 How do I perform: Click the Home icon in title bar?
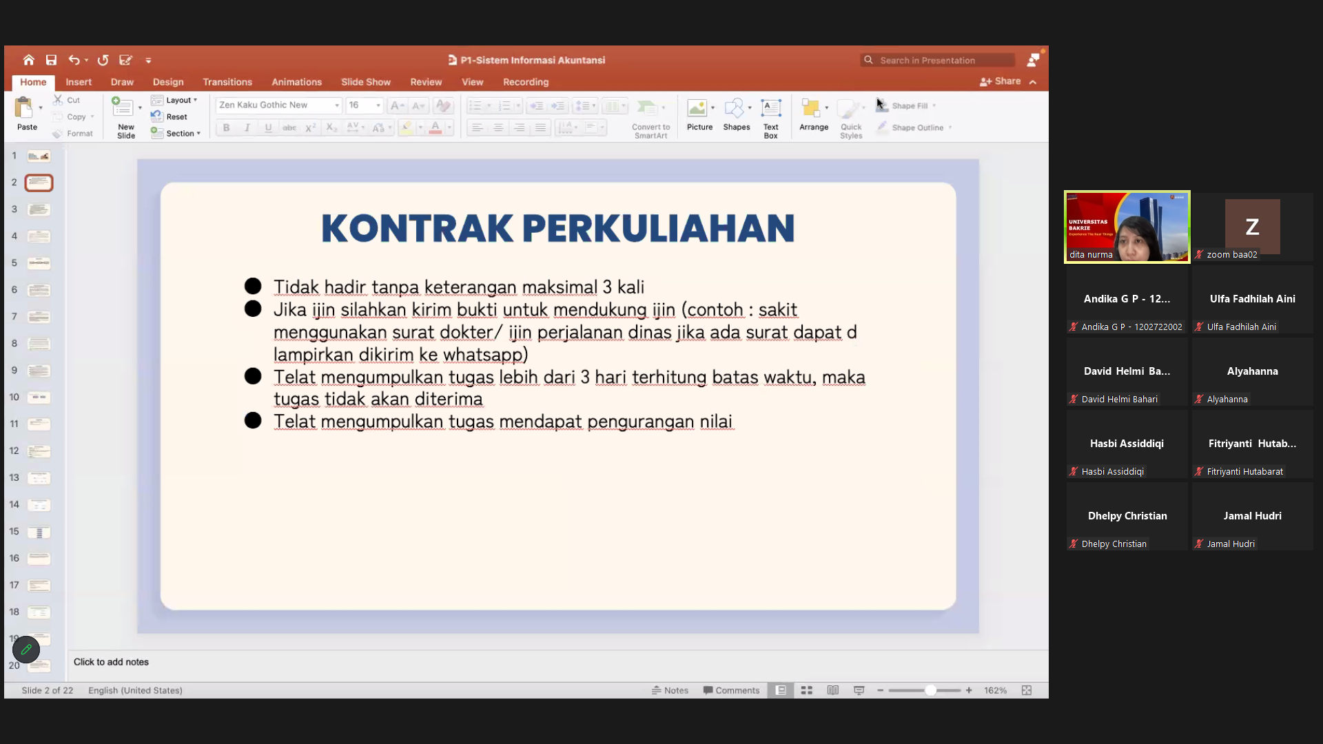click(28, 60)
